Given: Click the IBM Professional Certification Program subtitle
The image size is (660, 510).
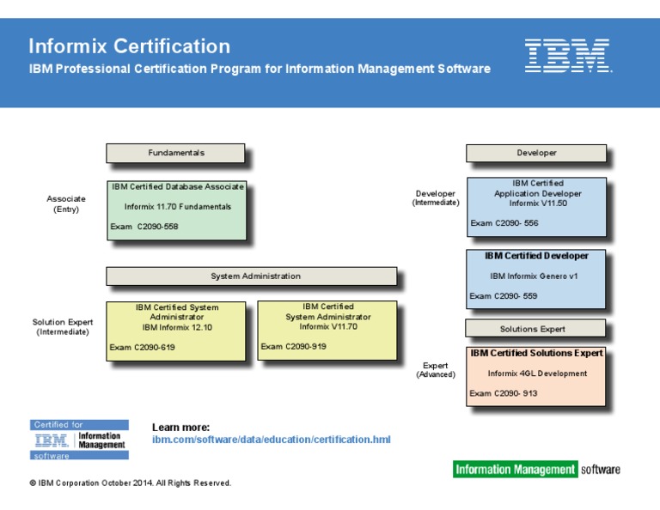Looking at the screenshot, I should point(260,69).
